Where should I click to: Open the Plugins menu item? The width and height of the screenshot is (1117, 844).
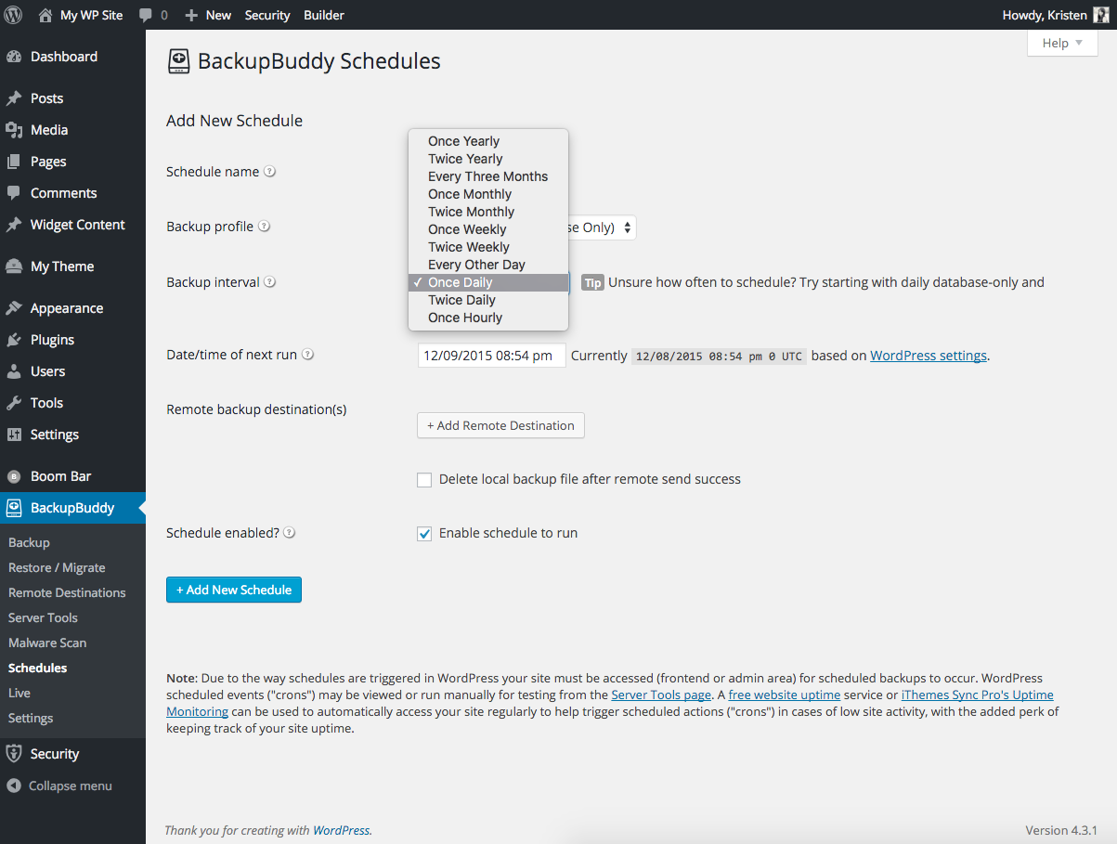click(x=52, y=340)
